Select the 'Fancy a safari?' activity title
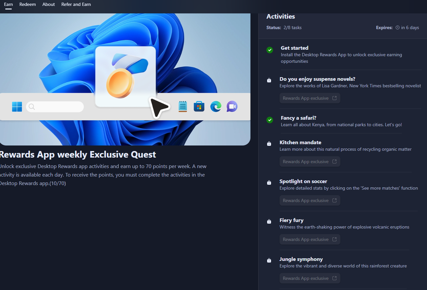This screenshot has width=427, height=290. tap(299, 118)
